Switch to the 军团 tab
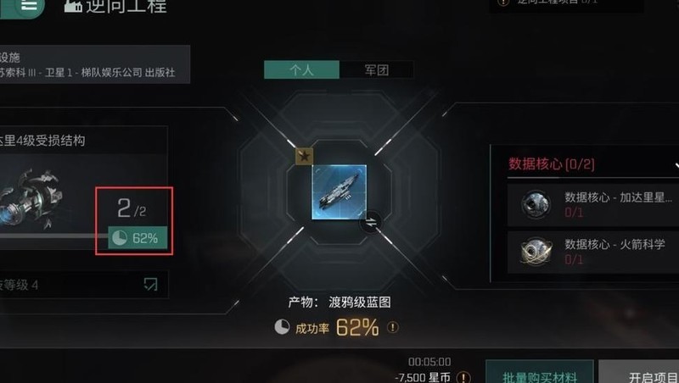The width and height of the screenshot is (679, 383). tap(376, 69)
